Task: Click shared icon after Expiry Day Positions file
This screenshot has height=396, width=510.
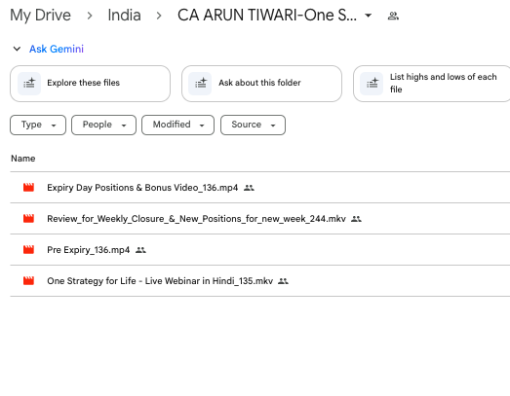Action: (x=249, y=188)
